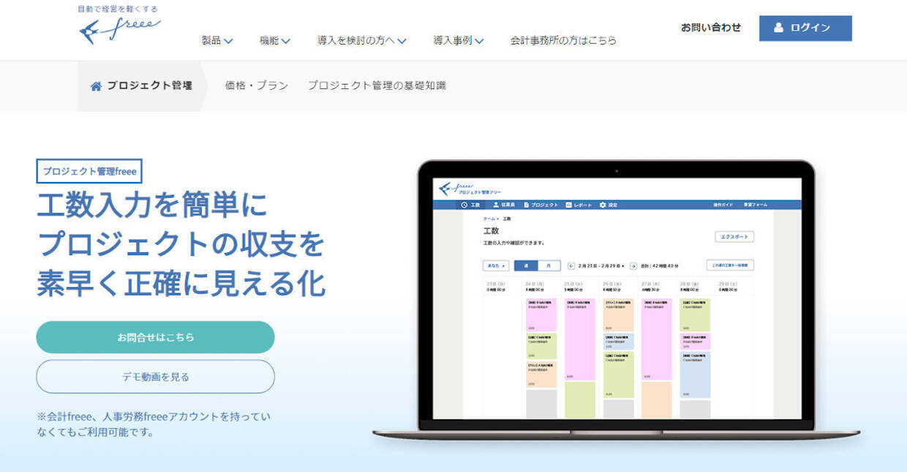Click the 要望フォーム link in the laptop mockup

(x=756, y=205)
